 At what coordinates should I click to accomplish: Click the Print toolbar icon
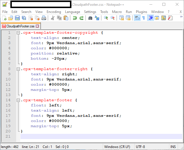click(x=44, y=18)
